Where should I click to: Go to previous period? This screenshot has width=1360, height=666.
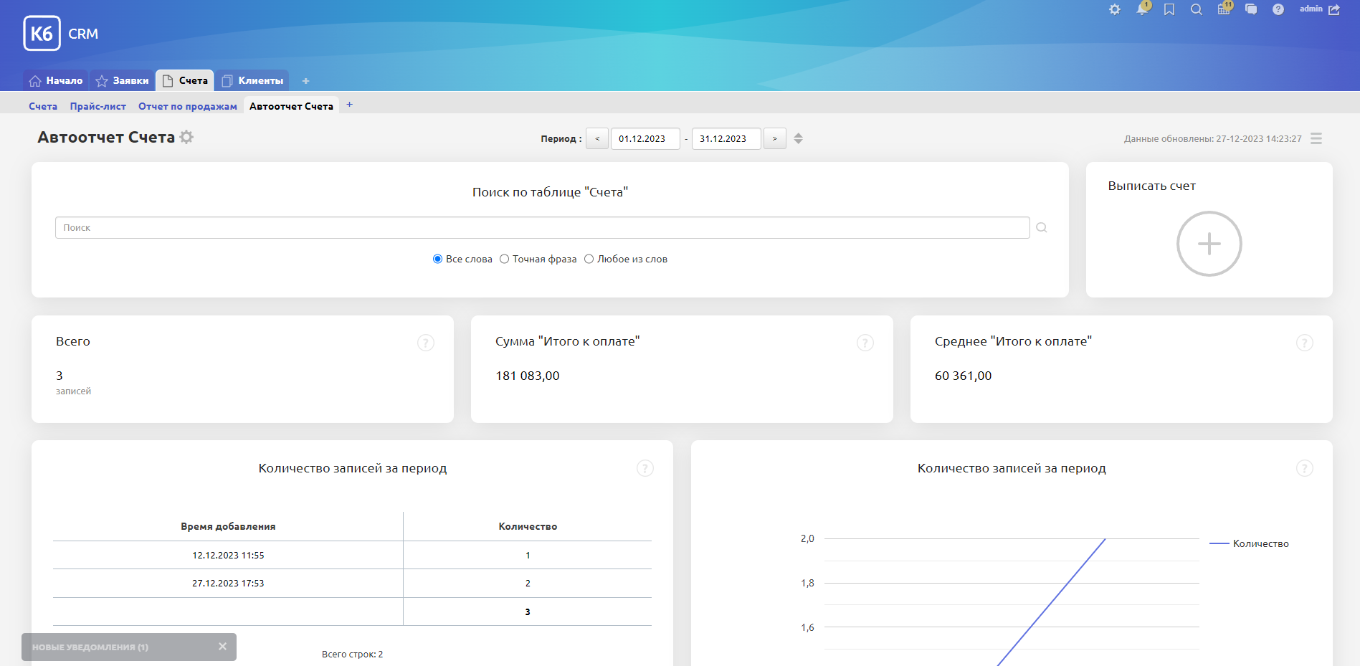point(597,138)
